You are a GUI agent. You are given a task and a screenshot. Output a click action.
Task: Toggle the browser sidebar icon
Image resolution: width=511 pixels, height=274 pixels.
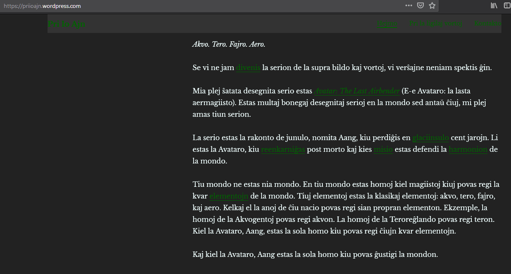pyautogui.click(x=506, y=5)
